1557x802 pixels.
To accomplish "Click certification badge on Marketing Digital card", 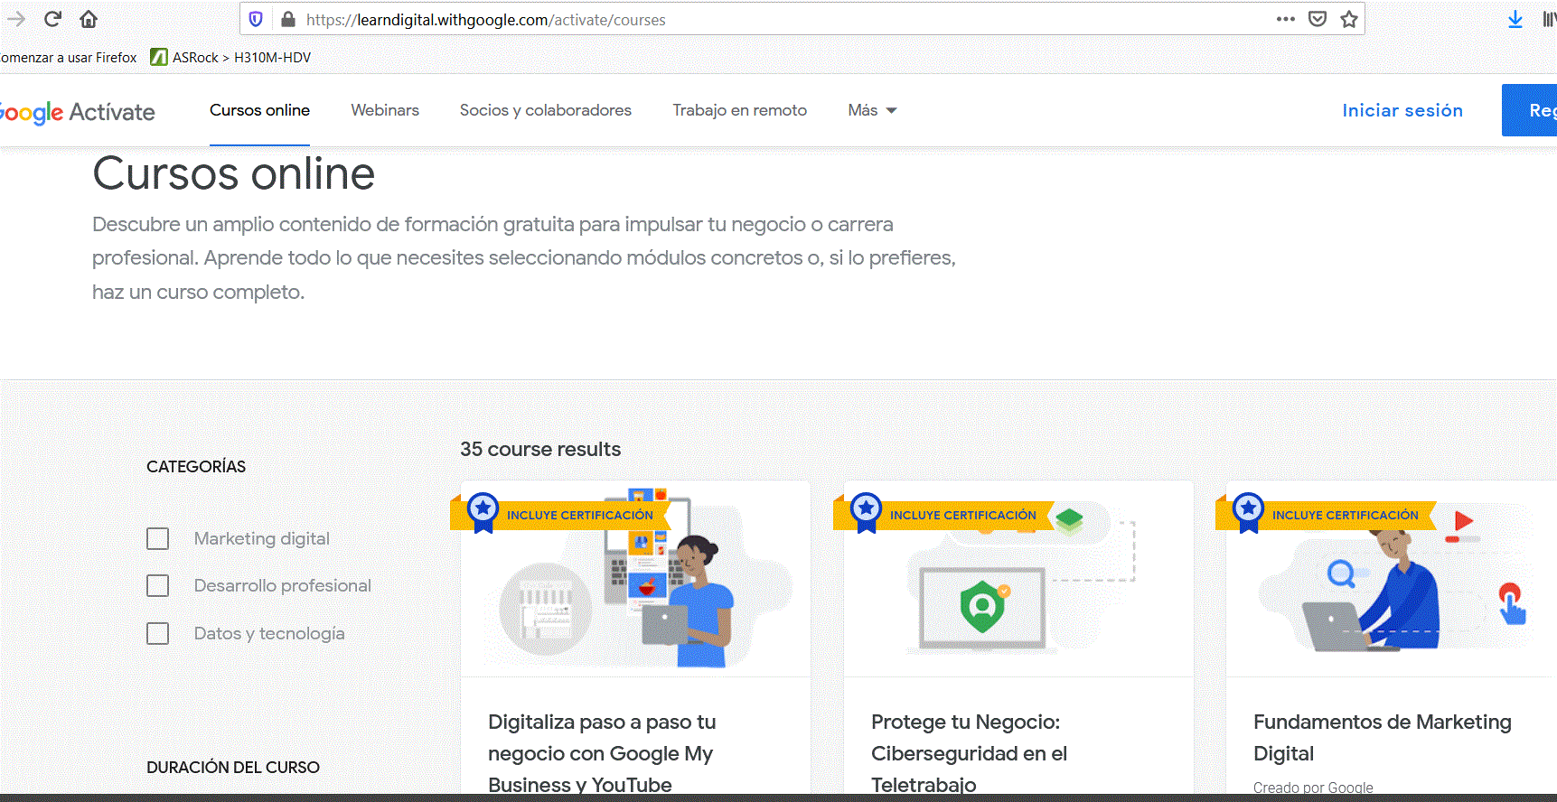I will [1327, 514].
